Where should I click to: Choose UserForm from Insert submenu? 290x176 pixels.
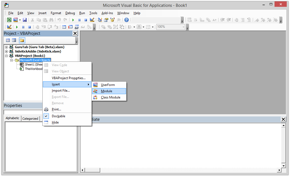(x=109, y=85)
